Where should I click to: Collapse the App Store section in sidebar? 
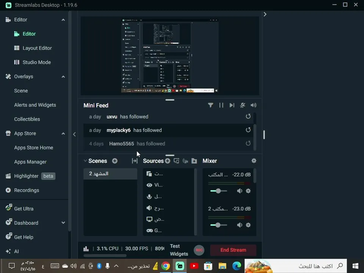coord(63,133)
